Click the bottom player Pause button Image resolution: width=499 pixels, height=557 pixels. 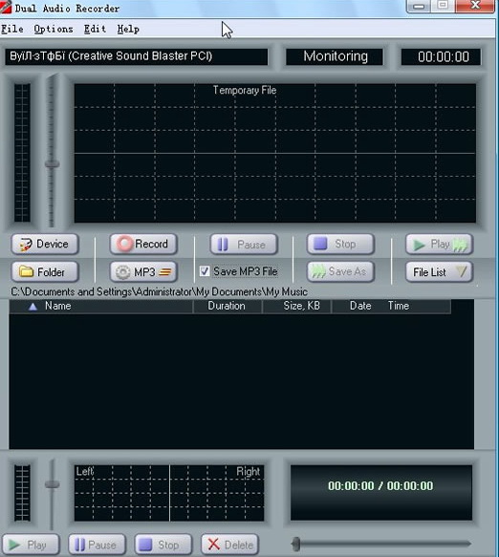(x=98, y=545)
